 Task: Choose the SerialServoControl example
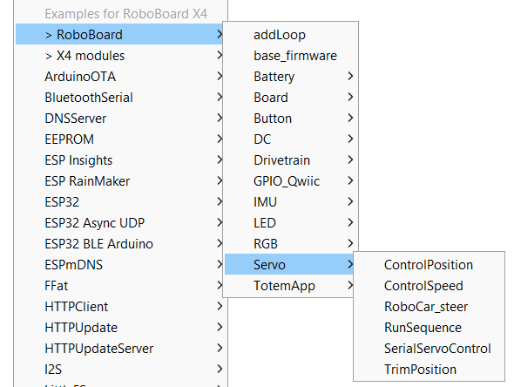point(429,349)
